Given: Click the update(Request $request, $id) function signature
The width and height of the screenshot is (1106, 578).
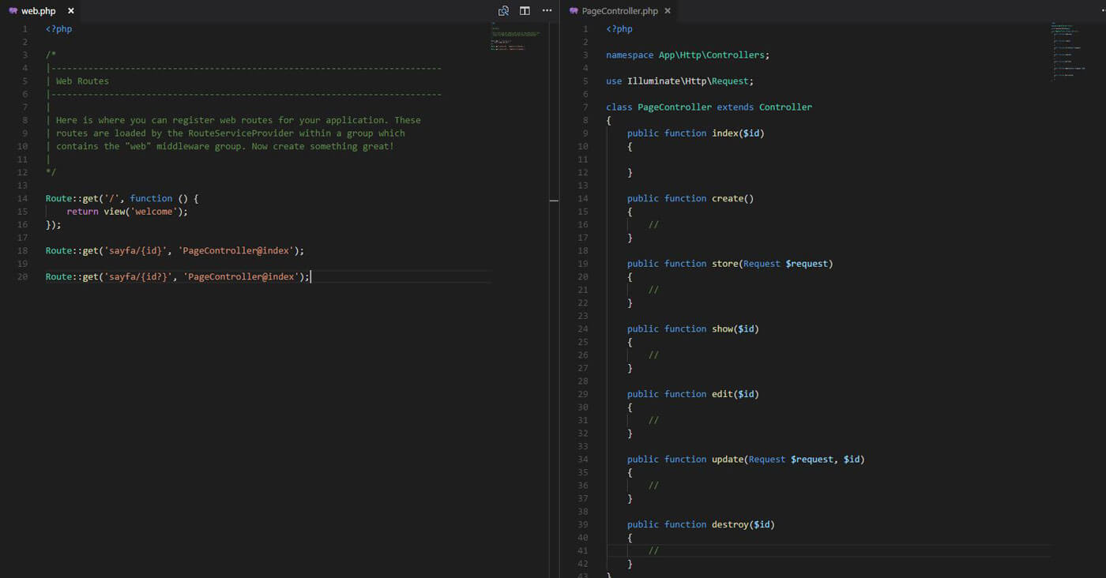Looking at the screenshot, I should (788, 460).
